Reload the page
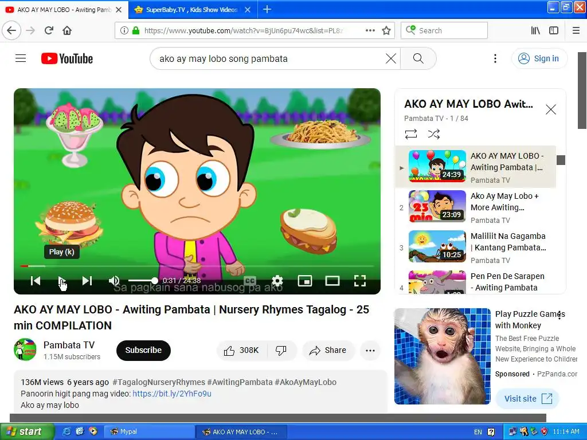The width and height of the screenshot is (587, 440). click(x=49, y=30)
